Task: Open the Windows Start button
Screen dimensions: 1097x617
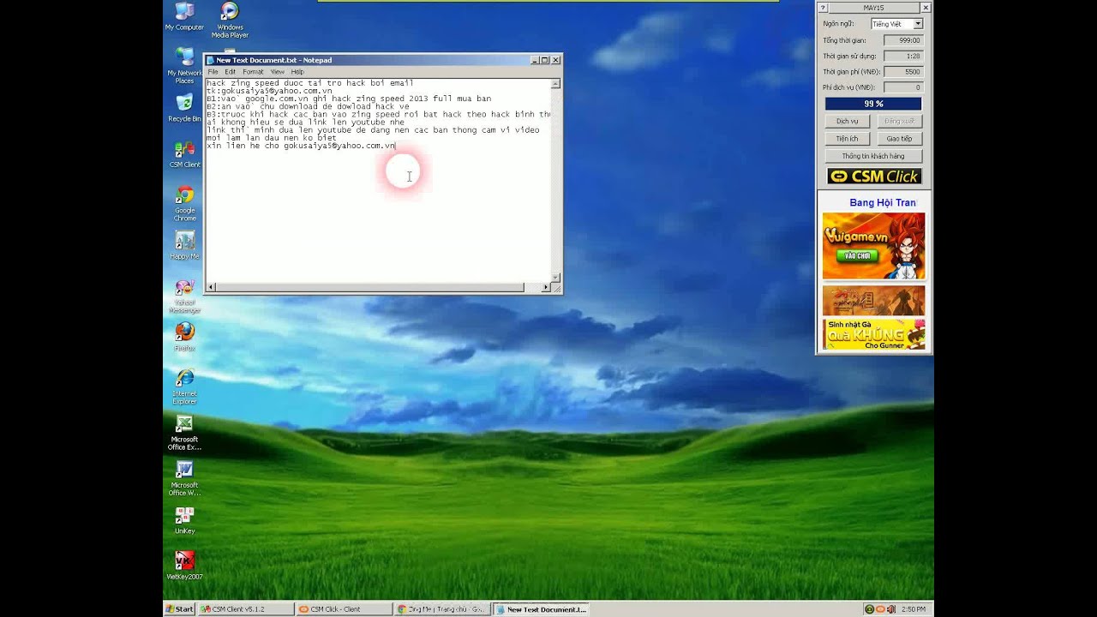Action: click(x=179, y=609)
